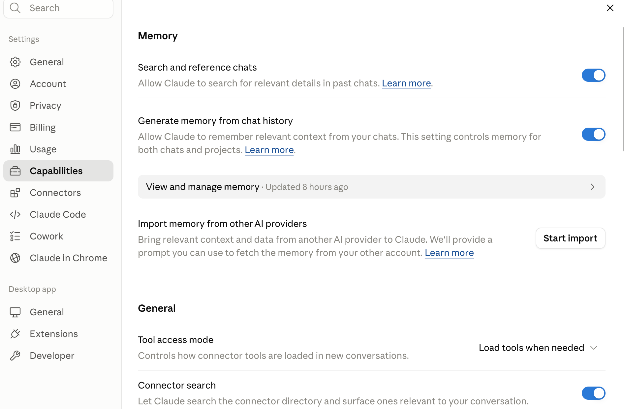The height and width of the screenshot is (409, 624).
Task: Click the Cowork checklist icon
Action: pos(15,236)
